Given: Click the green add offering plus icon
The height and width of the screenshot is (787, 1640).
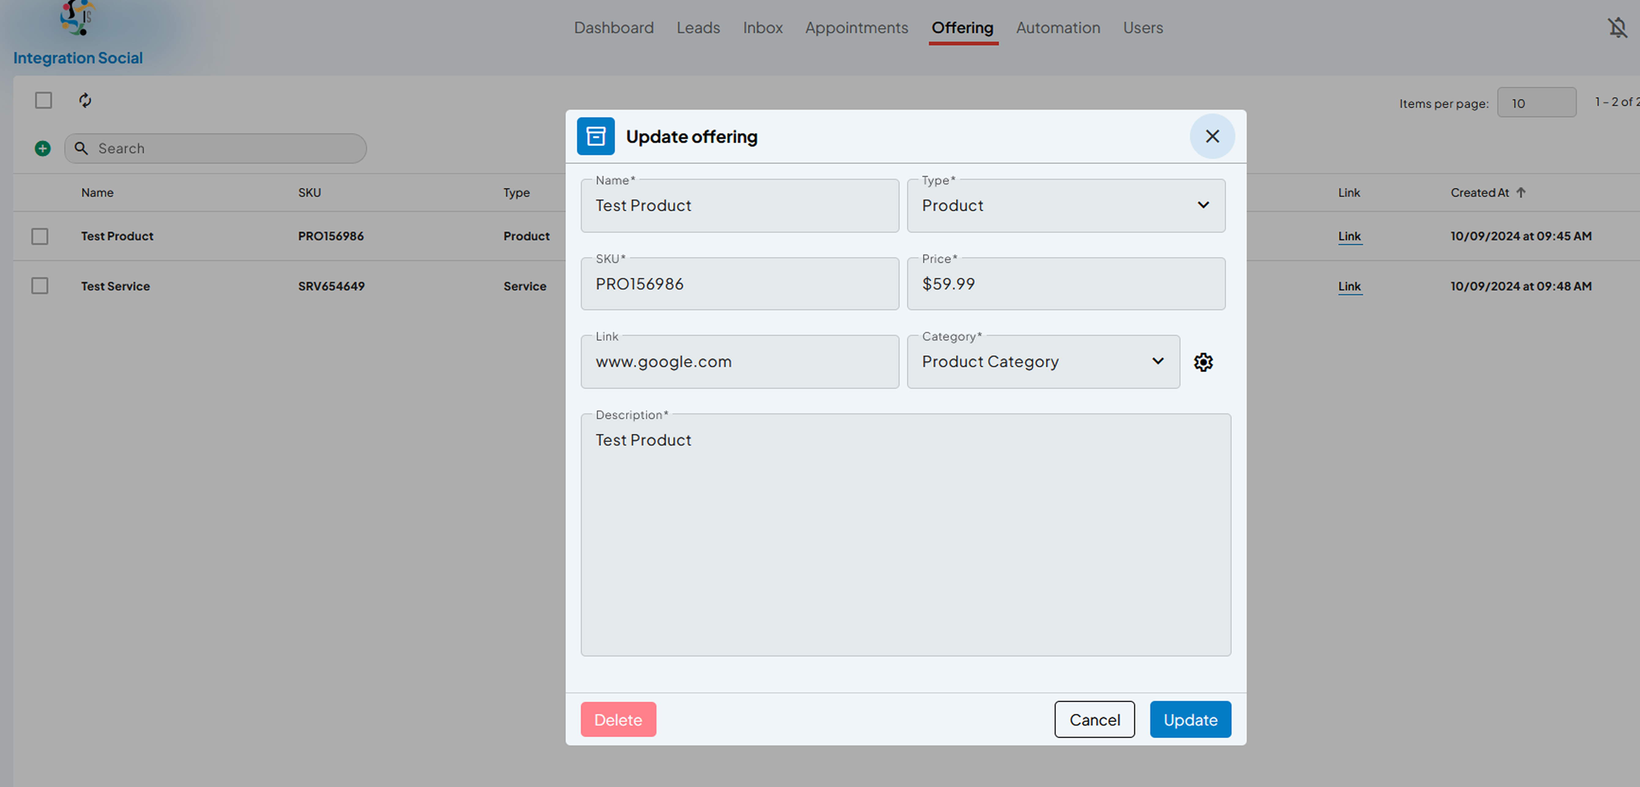Looking at the screenshot, I should pos(43,148).
